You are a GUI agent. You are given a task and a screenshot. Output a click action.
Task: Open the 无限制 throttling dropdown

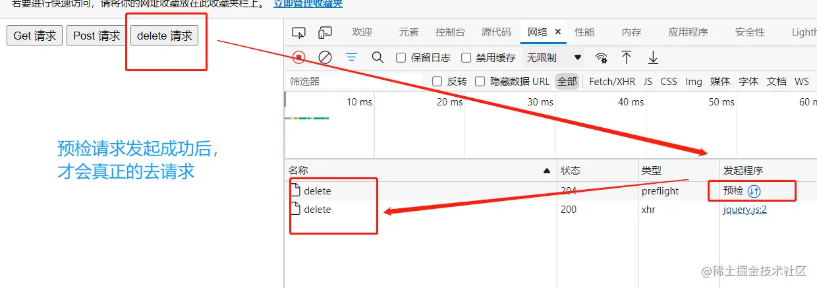pos(554,58)
